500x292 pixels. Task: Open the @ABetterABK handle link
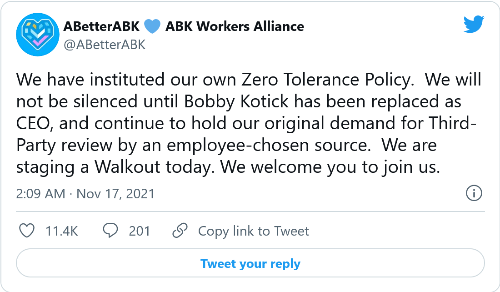pyautogui.click(x=104, y=45)
